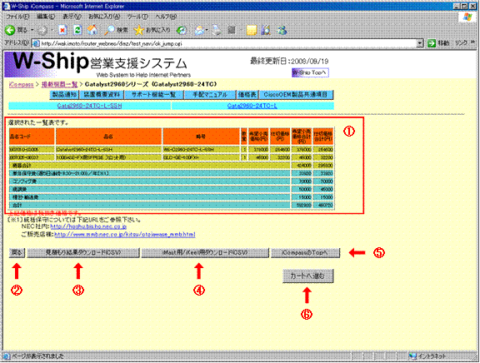The width and height of the screenshot is (480, 363).
Task: Open the サポート機能一覧 tab button
Action: coord(153,95)
